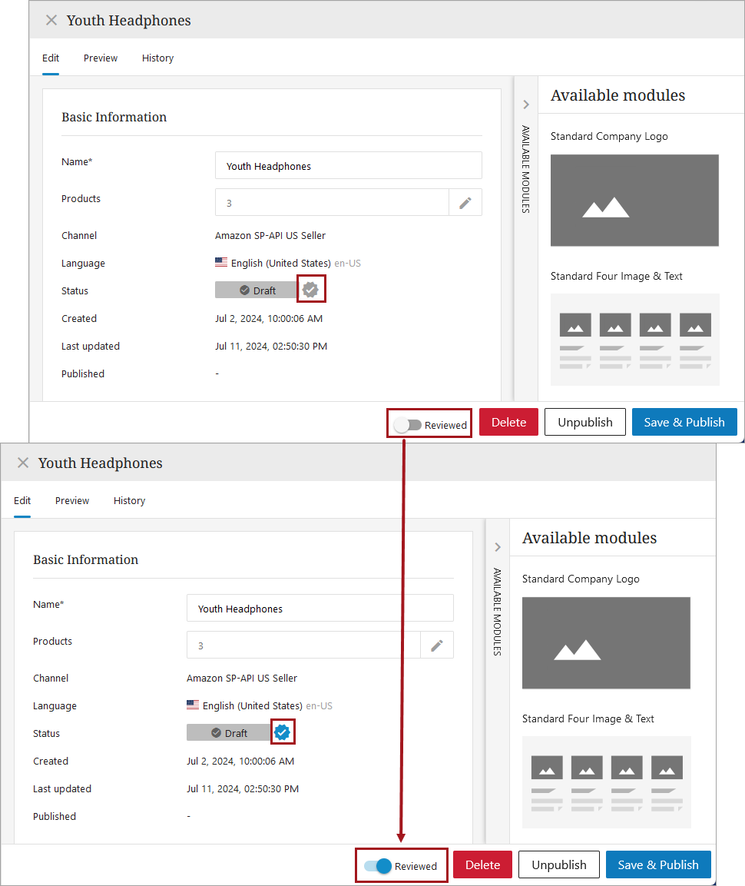745x886 pixels.
Task: Select Standard Four Image & Text in lower panel
Action: (x=606, y=781)
